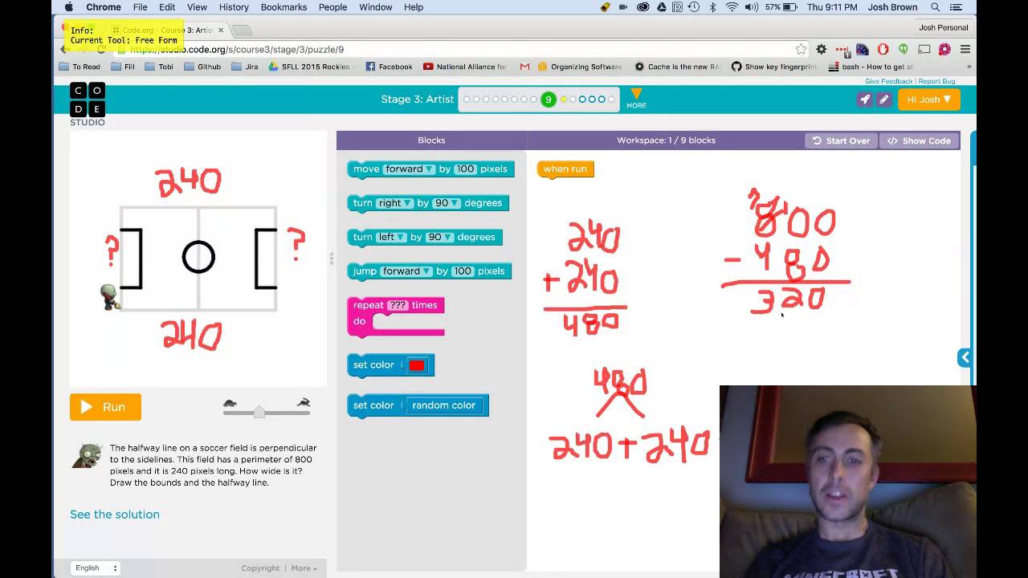1028x578 pixels.
Task: Open the History menu
Action: (234, 7)
